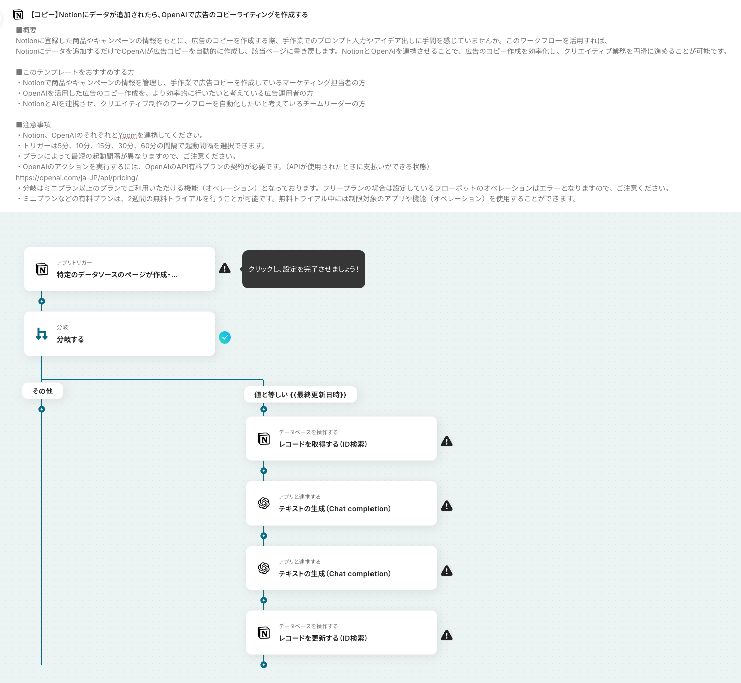Viewport: 741px width, 683px height.
Task: Open the Chat completion step following レコードを取得する
Action: (341, 503)
